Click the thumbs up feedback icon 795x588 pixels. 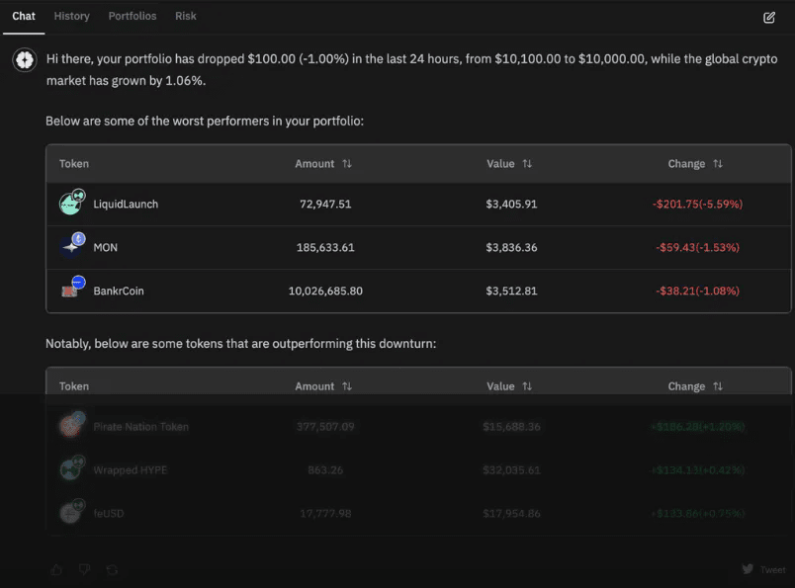click(x=56, y=569)
